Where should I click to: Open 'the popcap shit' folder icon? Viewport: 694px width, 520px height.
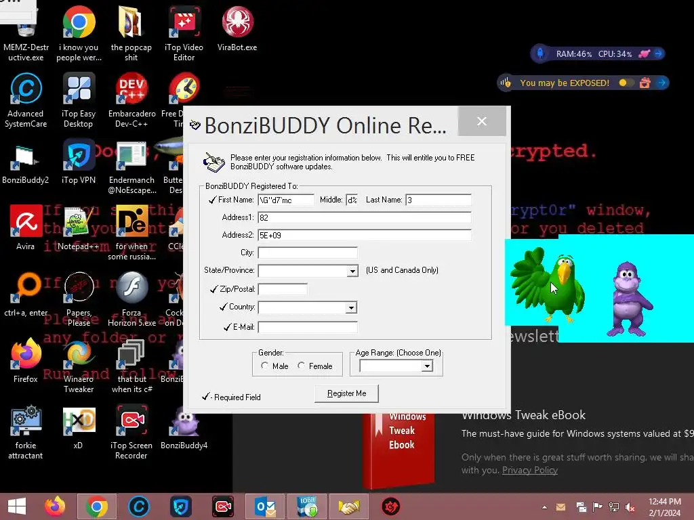point(131,33)
